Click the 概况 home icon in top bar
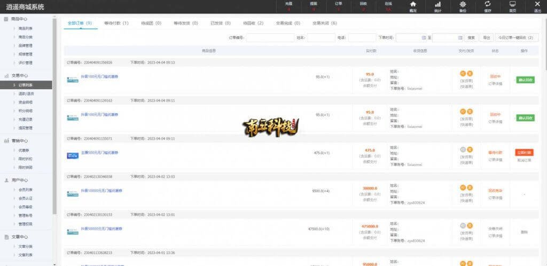The image size is (547, 266). click(412, 4)
